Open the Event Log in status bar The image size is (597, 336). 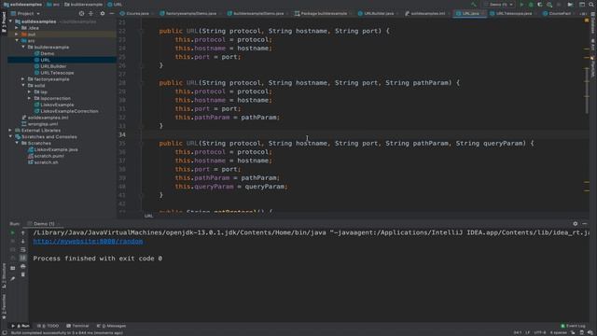pos(573,326)
